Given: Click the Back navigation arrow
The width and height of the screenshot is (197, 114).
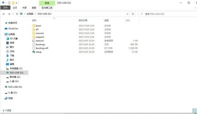Looking at the screenshot, I should point(4,14).
